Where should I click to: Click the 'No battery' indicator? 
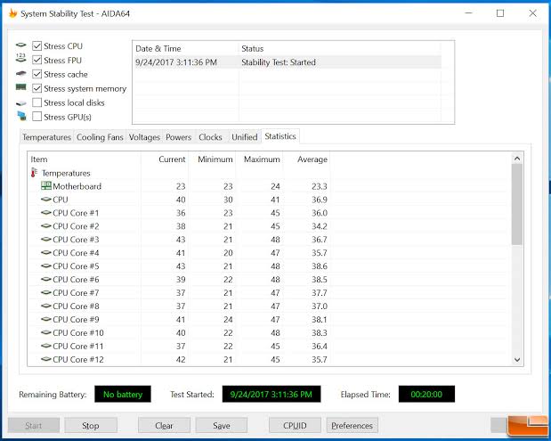click(123, 394)
